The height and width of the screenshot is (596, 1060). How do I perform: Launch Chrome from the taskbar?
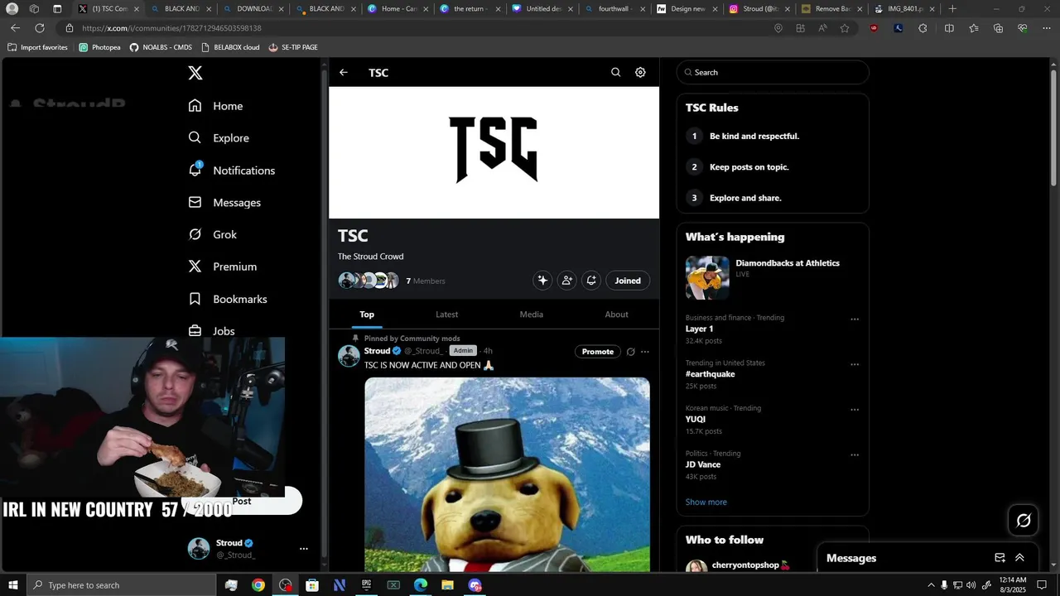(x=258, y=585)
